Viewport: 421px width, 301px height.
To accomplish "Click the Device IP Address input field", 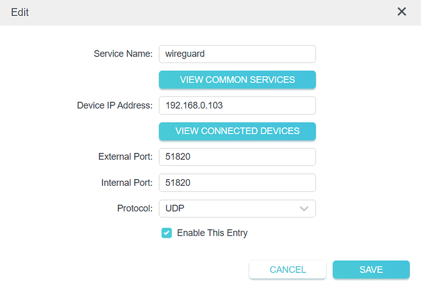I will 237,105.
